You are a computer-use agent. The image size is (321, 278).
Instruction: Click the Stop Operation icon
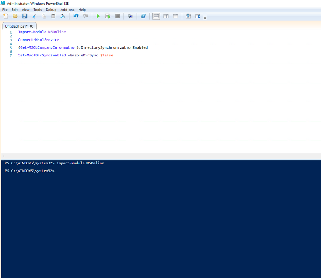coord(117,16)
